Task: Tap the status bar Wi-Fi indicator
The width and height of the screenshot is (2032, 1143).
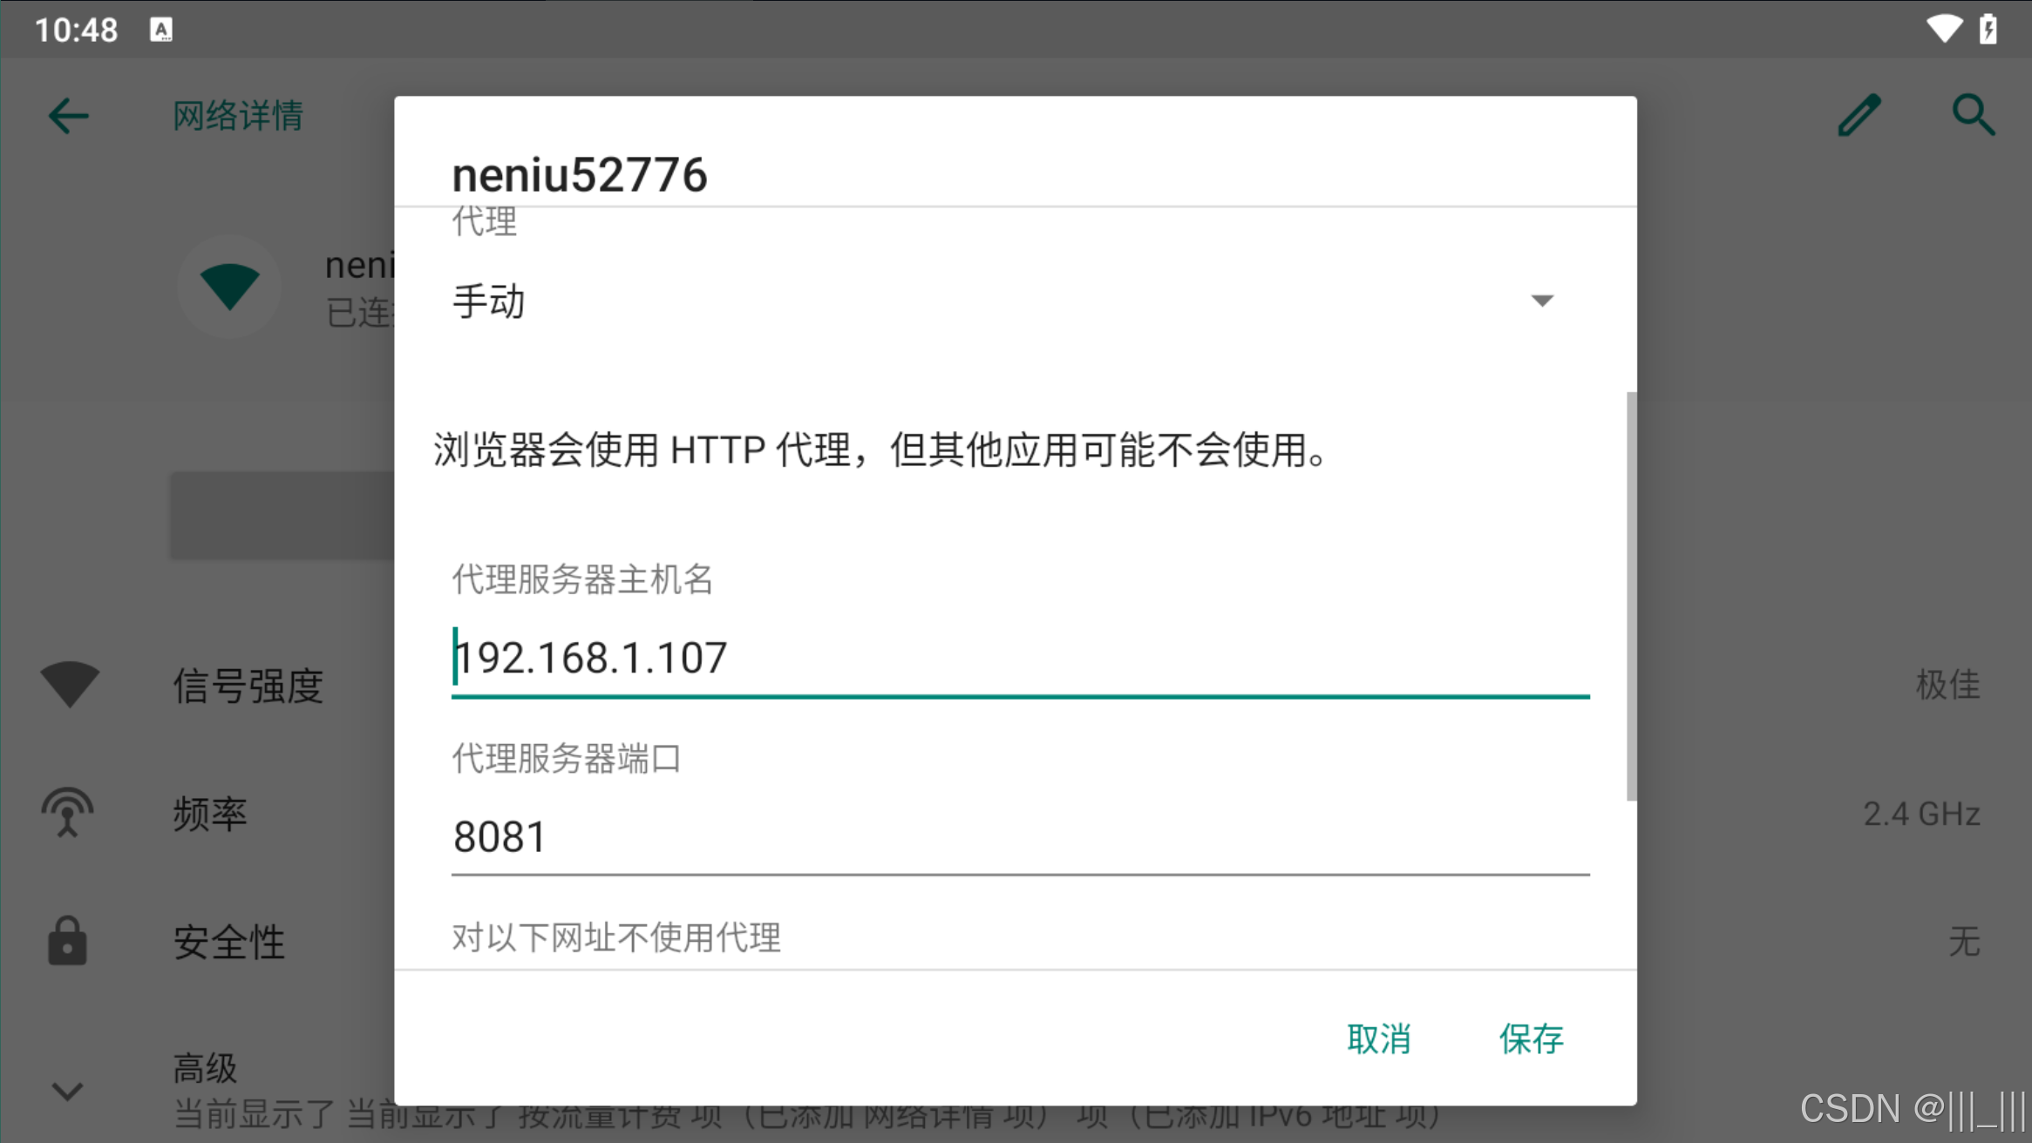Action: pos(1943,29)
